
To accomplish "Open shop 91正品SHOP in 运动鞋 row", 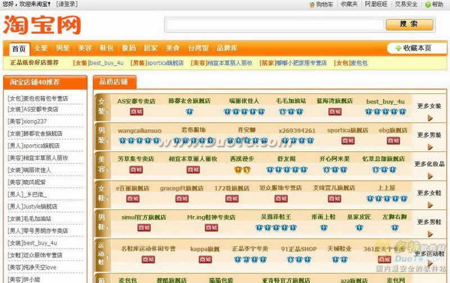I will click(299, 249).
